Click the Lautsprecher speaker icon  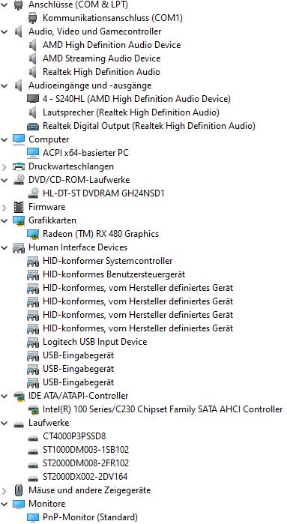coord(33,112)
